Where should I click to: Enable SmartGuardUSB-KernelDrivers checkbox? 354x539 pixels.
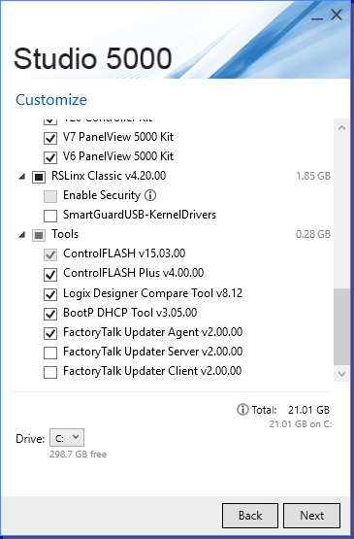[50, 216]
